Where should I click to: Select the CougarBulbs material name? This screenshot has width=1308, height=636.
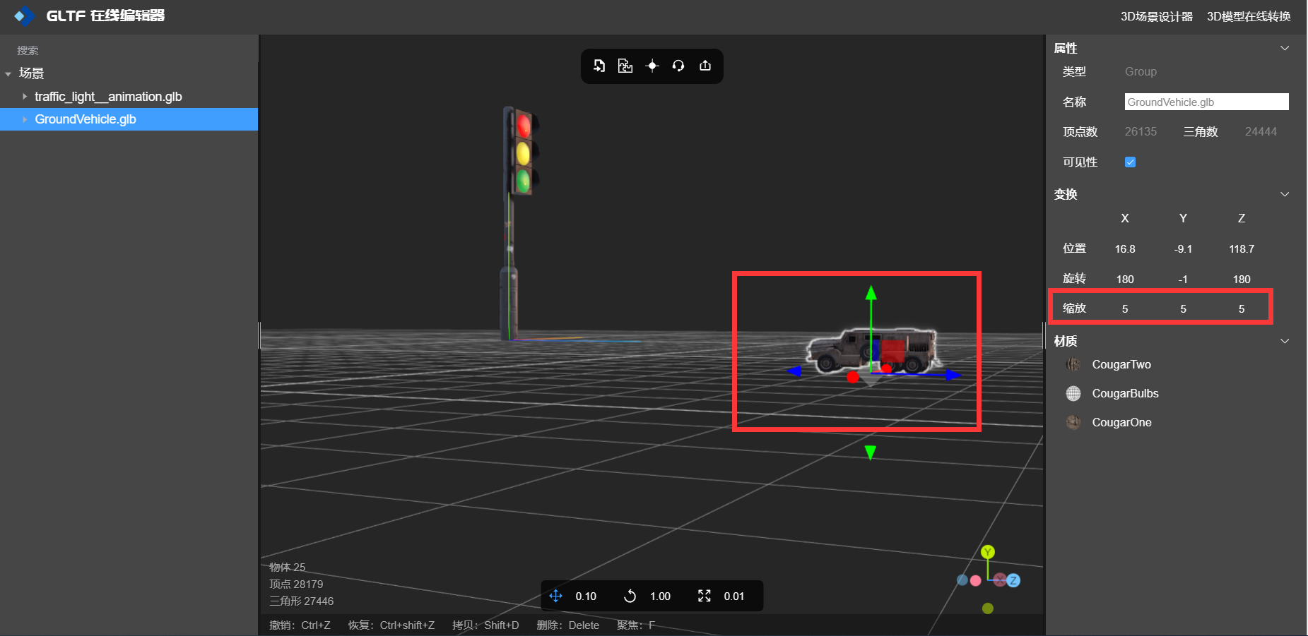click(x=1125, y=393)
